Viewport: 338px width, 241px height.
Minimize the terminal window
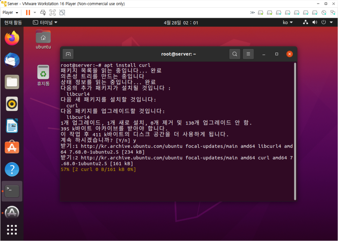263,54
